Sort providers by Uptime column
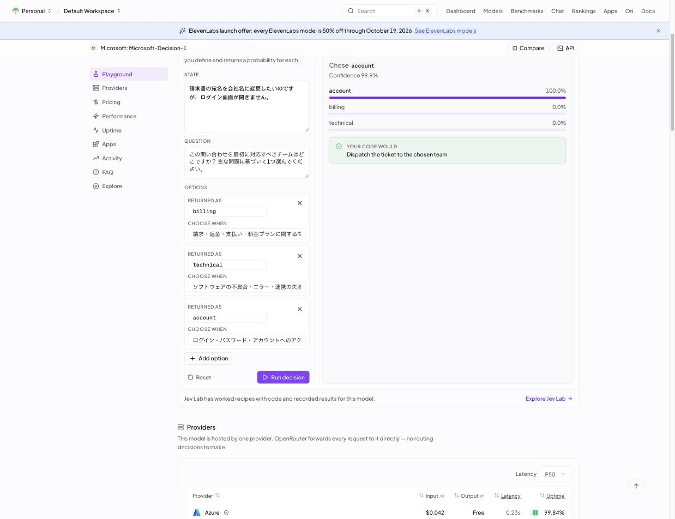 pyautogui.click(x=552, y=496)
